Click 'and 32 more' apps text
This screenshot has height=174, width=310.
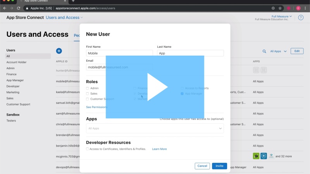[284, 156]
